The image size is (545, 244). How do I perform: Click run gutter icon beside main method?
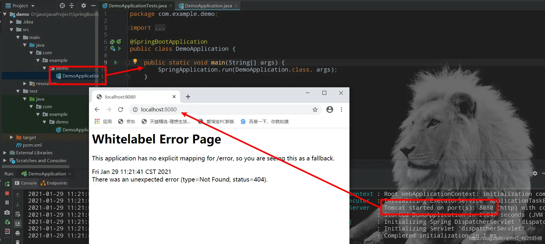116,62
